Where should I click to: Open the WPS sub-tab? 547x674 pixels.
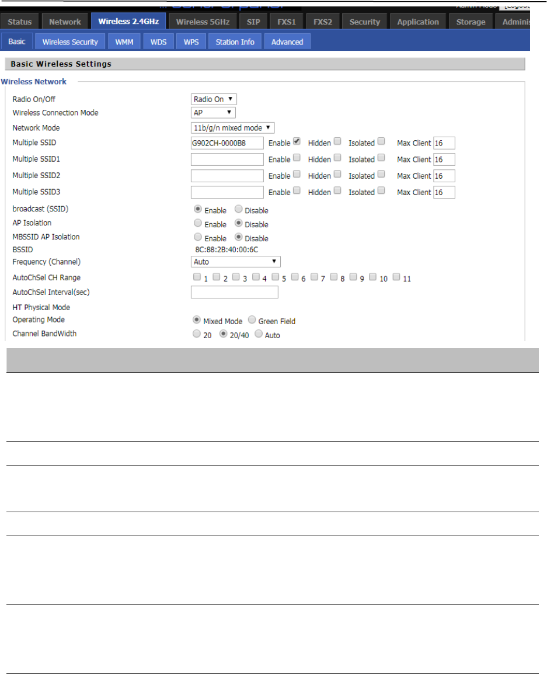point(191,41)
